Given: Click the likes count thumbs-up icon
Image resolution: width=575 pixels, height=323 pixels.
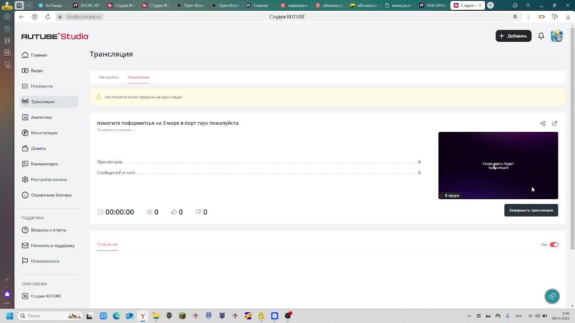Looking at the screenshot, I should tap(174, 212).
